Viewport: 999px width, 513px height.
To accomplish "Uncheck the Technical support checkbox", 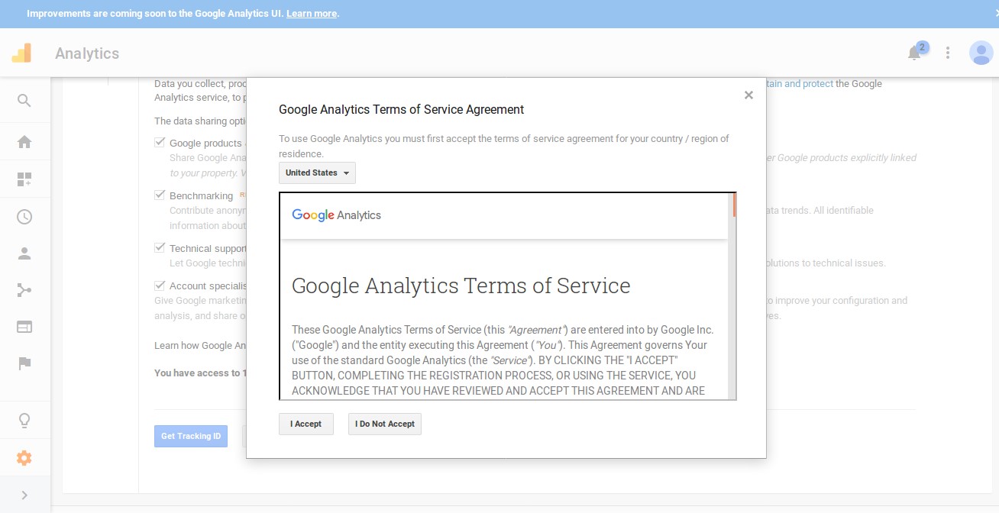I will coord(160,247).
